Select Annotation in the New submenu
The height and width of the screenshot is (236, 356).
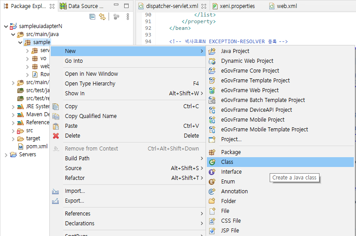coord(234,191)
